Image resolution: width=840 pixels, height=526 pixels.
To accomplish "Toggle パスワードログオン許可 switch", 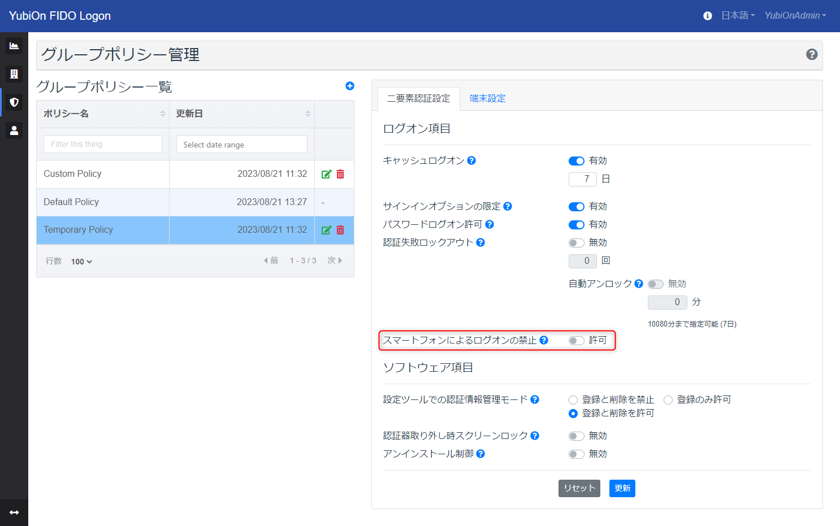I will click(577, 225).
